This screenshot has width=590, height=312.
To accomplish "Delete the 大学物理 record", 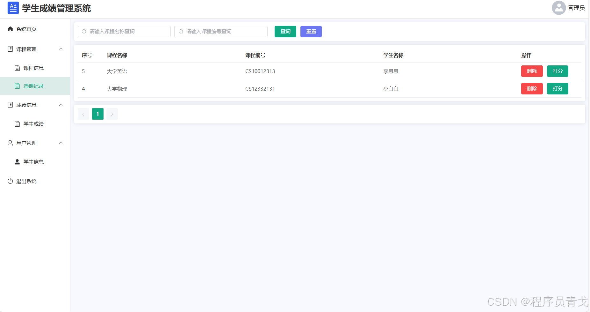I will pos(532,89).
